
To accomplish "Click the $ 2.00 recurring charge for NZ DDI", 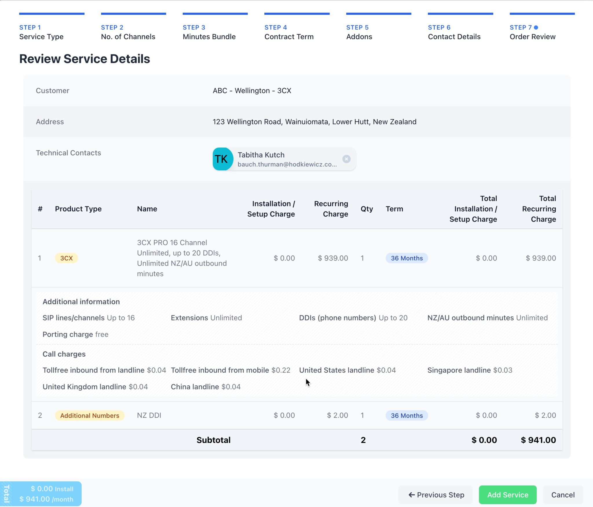I will click(x=338, y=415).
